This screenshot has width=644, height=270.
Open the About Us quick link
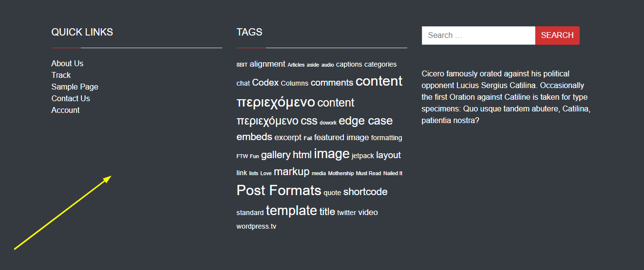click(67, 63)
